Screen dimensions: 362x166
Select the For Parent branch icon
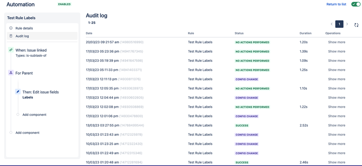[11, 73]
